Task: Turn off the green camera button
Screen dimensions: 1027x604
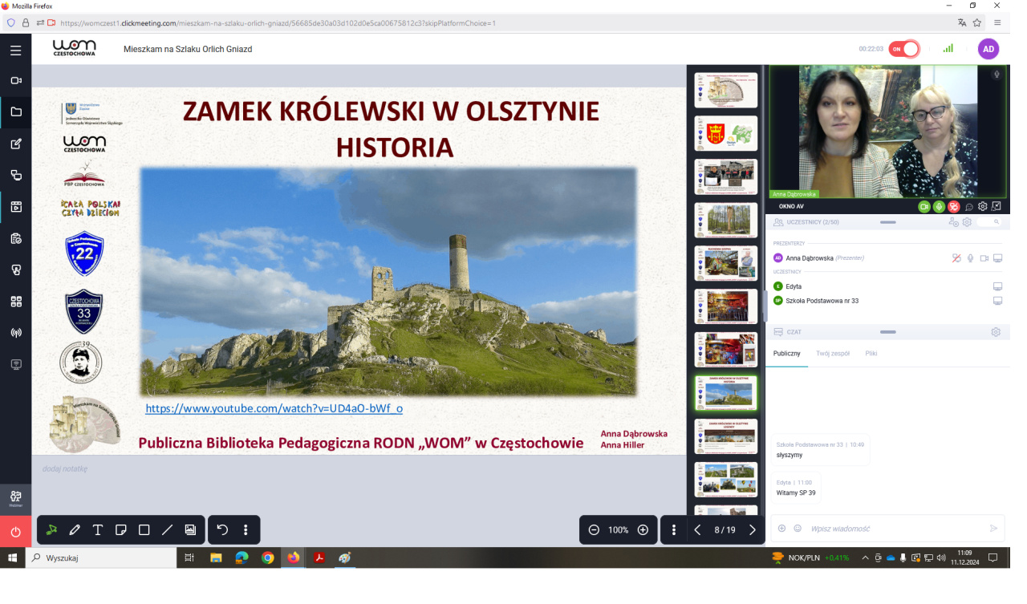Action: tap(924, 207)
